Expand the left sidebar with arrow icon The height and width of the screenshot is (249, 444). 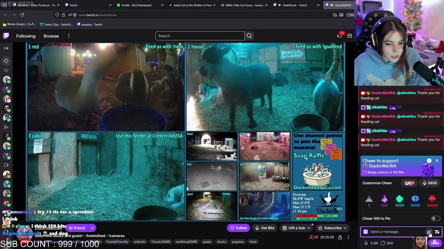(x=6, y=48)
